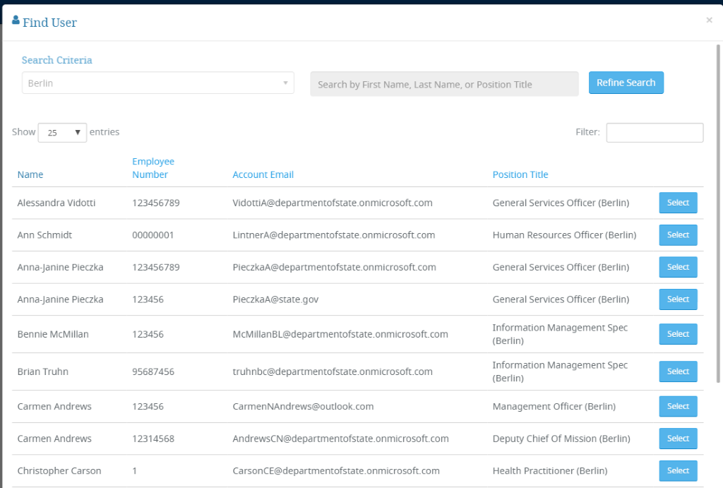Click the Refine Search button
723x488 pixels.
(626, 83)
